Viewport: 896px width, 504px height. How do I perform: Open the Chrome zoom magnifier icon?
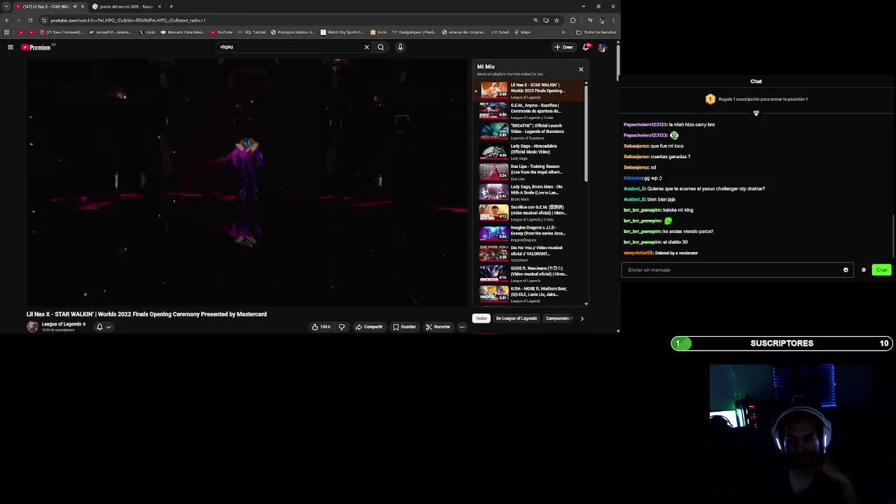coord(535,20)
